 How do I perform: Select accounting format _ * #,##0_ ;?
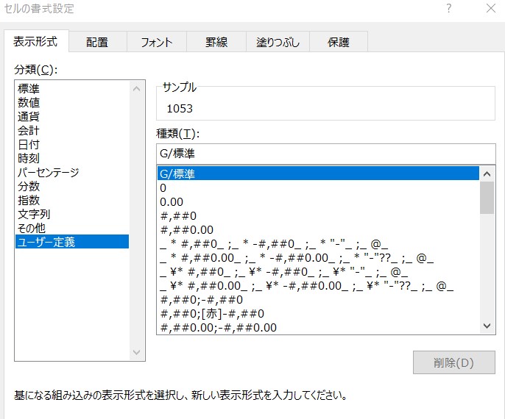318,244
